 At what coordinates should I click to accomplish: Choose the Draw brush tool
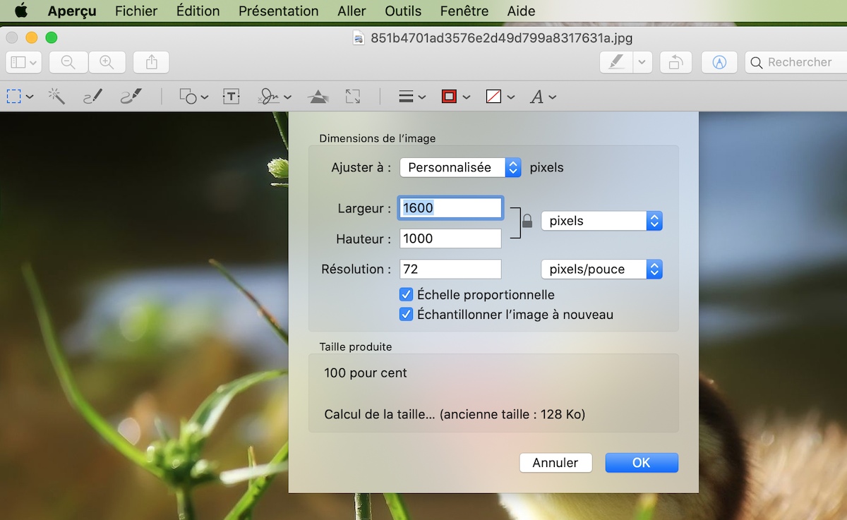coord(131,97)
